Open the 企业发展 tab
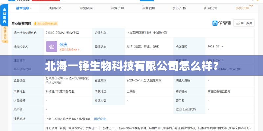 coord(149,8)
